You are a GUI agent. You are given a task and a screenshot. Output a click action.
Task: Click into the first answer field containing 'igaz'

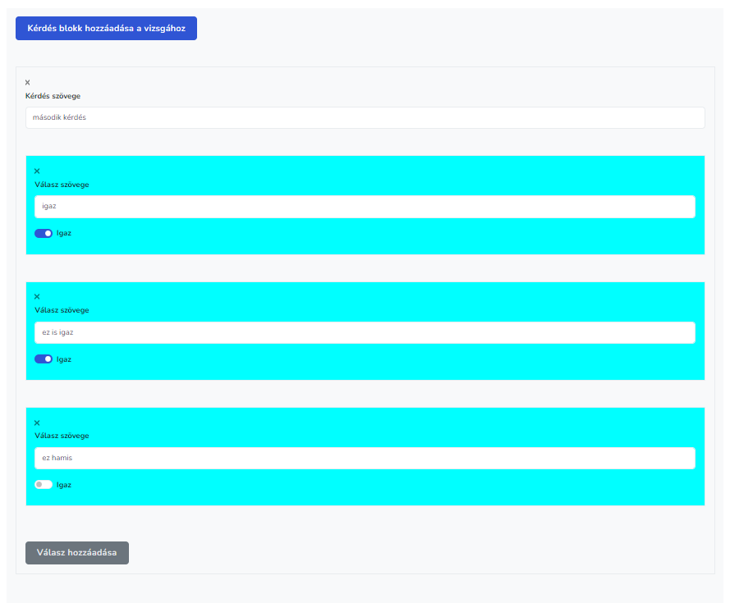point(365,207)
